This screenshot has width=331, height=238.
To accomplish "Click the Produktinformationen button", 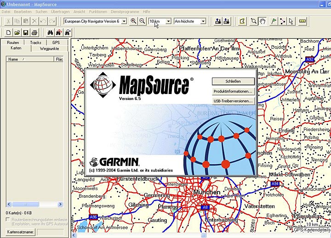I will click(233, 91).
